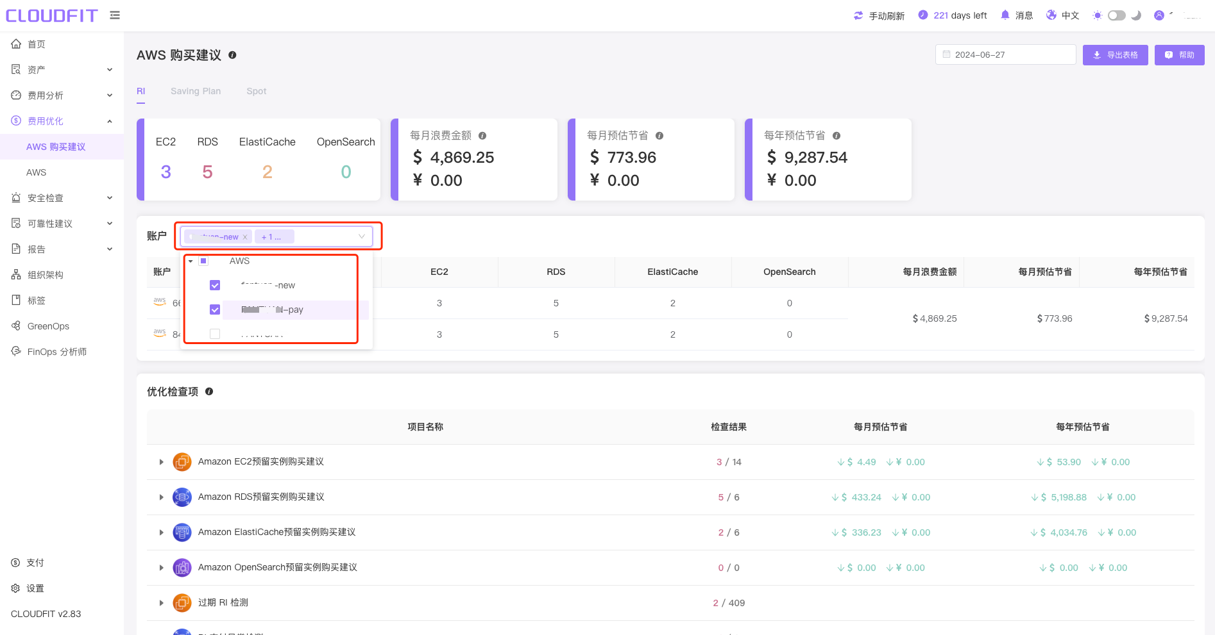Image resolution: width=1215 pixels, height=635 pixels.
Task: Uncheck the account ending in -new
Action: click(x=215, y=285)
